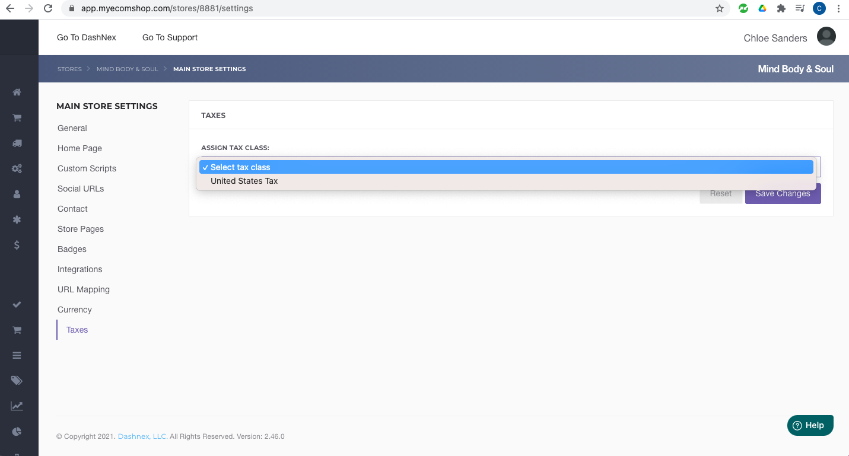Reload the page with refresh icon
The image size is (849, 456).
[x=47, y=8]
